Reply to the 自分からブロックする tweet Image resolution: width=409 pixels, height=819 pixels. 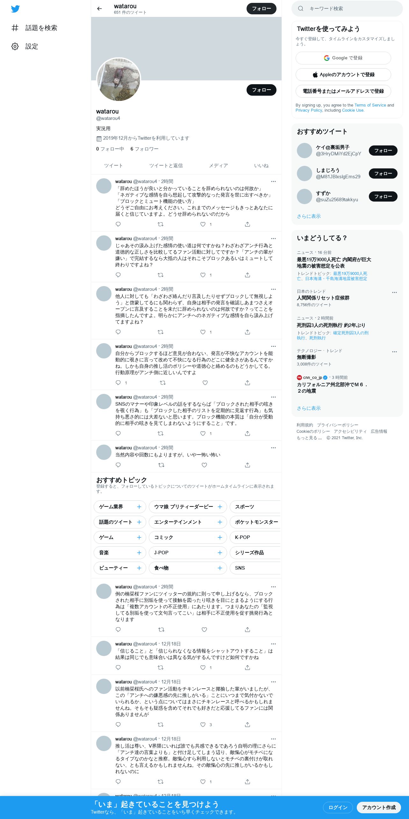pyautogui.click(x=118, y=383)
